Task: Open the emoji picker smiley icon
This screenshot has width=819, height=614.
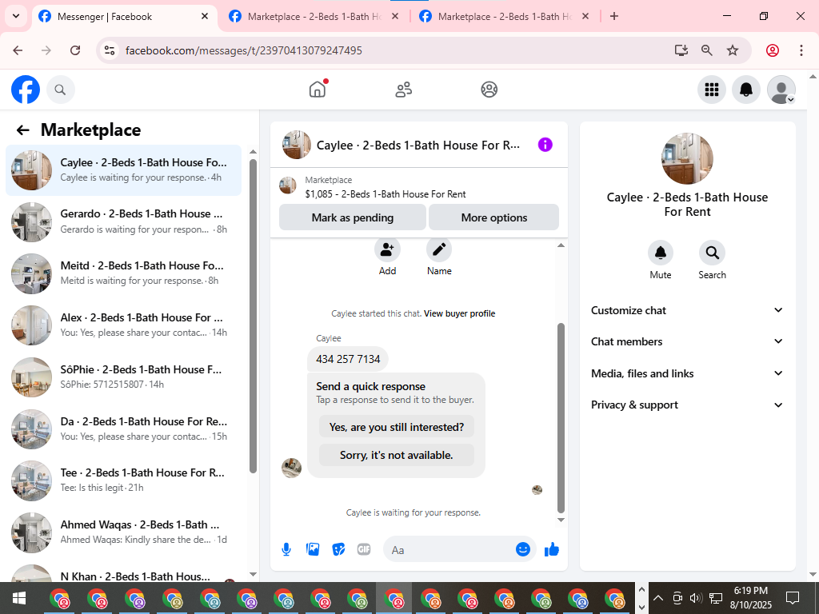Action: [523, 549]
